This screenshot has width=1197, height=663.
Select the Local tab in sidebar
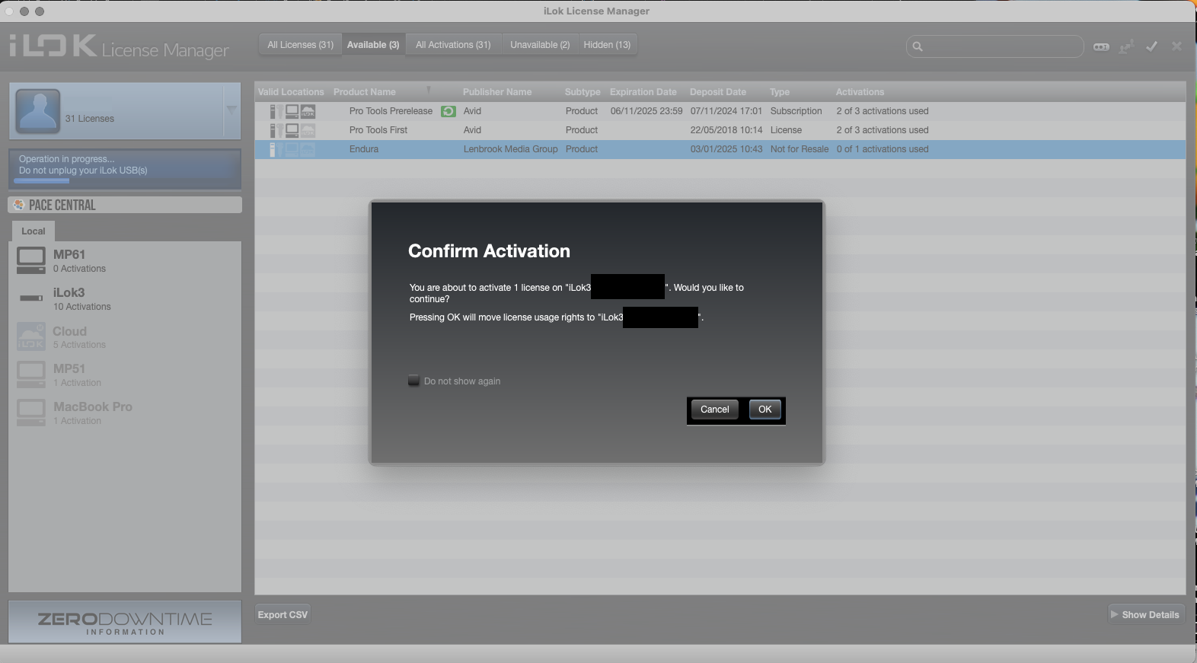34,231
